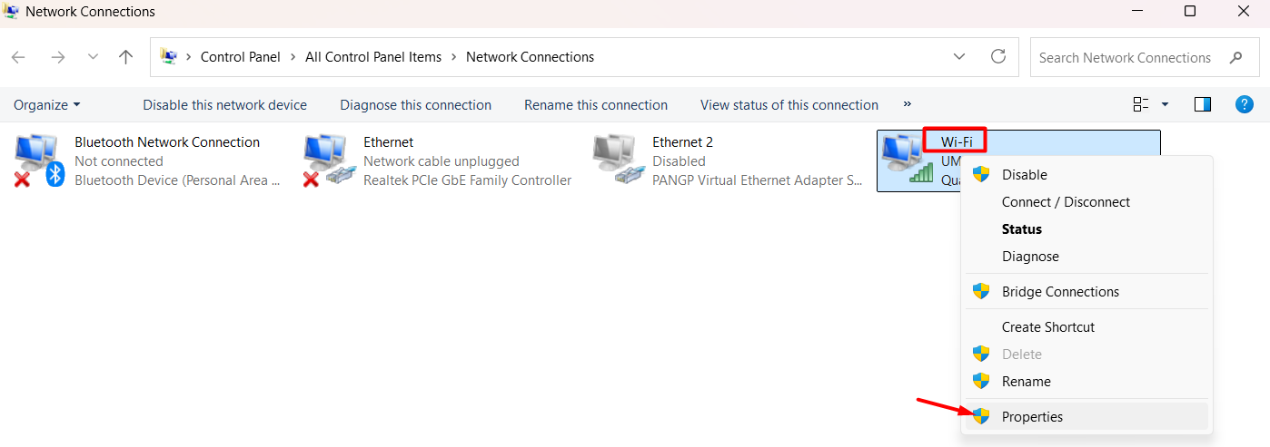This screenshot has width=1270, height=447.
Task: Click Bridge Connections menu entry
Action: click(x=1060, y=292)
